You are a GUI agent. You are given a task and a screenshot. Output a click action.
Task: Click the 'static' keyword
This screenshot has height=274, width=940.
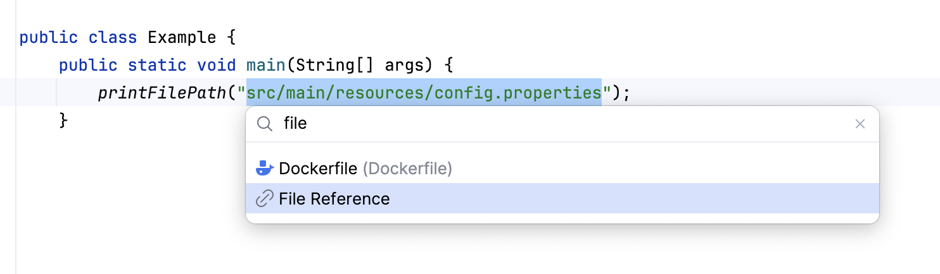157,65
